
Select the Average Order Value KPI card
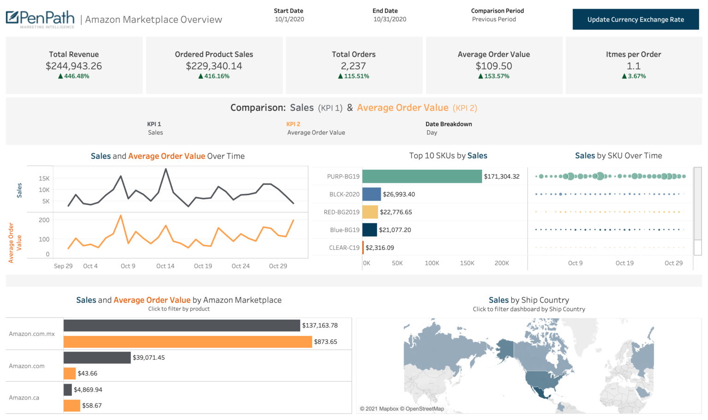[494, 64]
